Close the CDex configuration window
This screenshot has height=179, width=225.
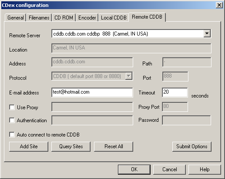219,5
